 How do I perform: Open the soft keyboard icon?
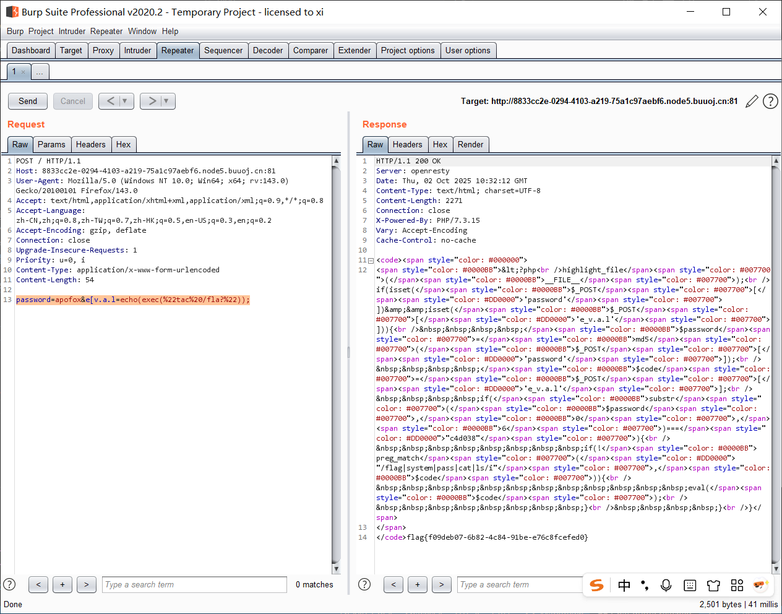(690, 585)
